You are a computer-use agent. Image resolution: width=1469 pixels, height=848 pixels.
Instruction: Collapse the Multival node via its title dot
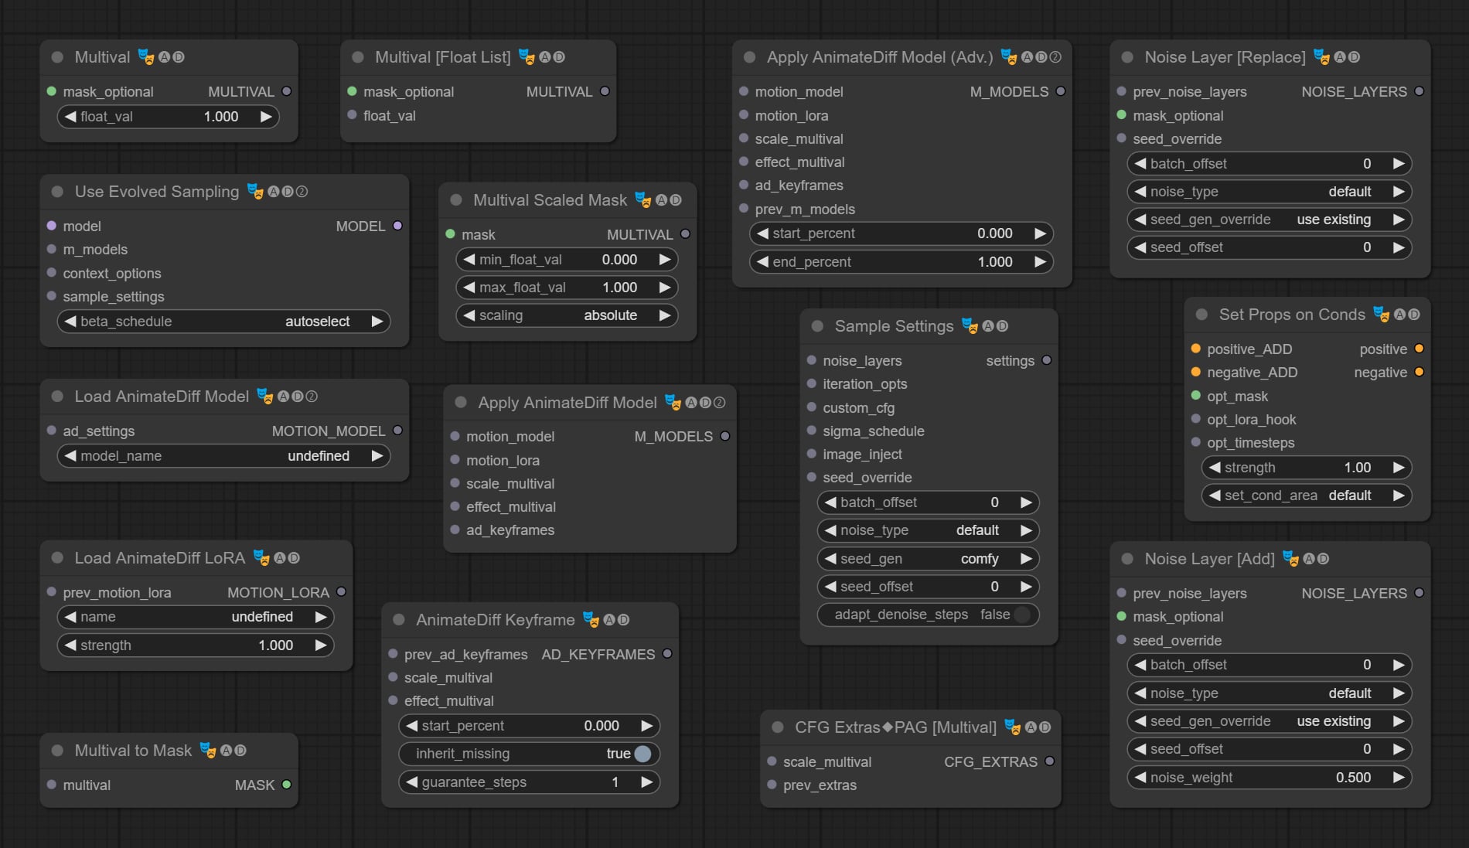[57, 57]
